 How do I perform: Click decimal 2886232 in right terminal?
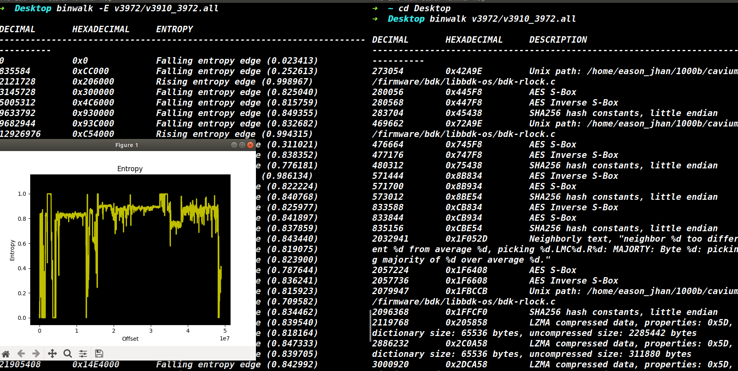[390, 344]
